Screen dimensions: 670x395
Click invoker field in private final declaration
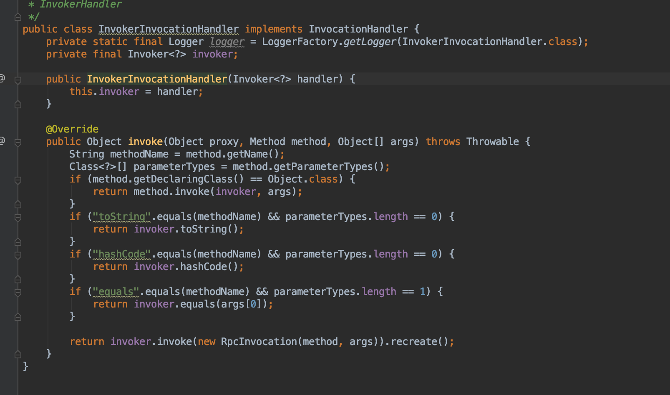click(x=212, y=54)
